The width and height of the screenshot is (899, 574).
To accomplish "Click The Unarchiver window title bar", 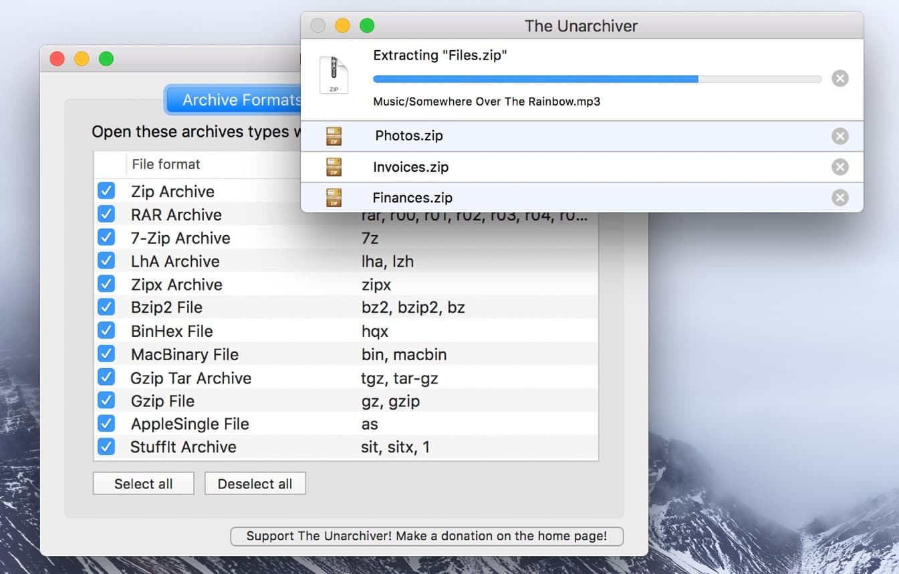I will pyautogui.click(x=581, y=26).
